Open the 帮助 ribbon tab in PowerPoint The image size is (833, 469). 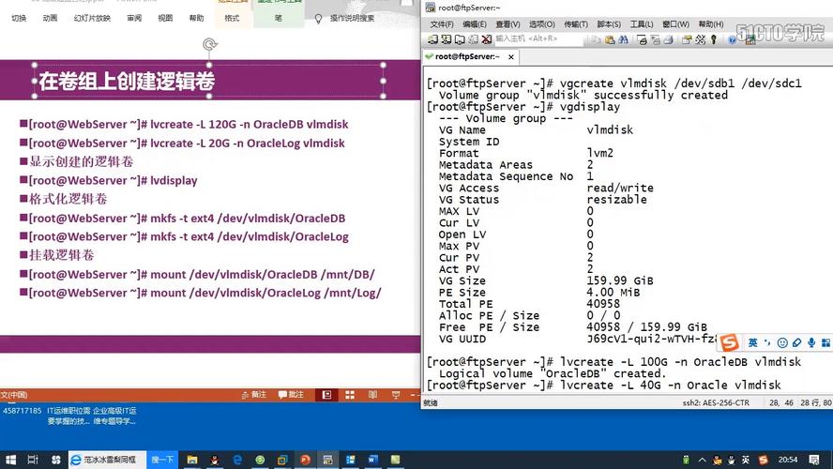coord(197,18)
